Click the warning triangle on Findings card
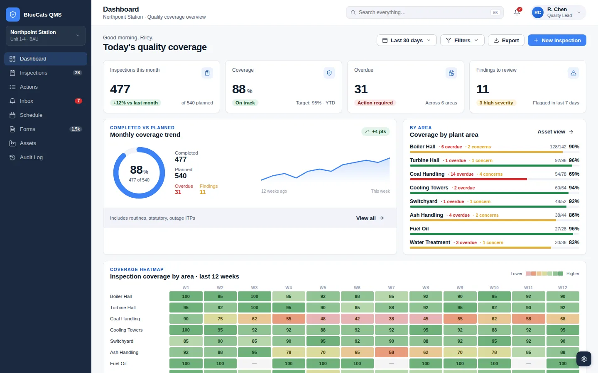598x373 pixels. click(573, 73)
